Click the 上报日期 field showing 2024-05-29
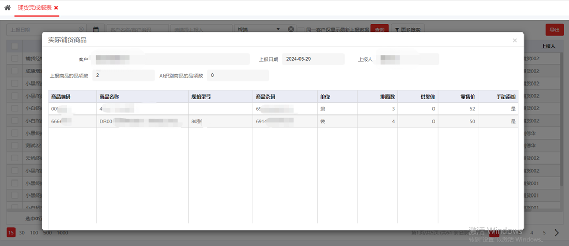This screenshot has width=569, height=246. (x=313, y=59)
